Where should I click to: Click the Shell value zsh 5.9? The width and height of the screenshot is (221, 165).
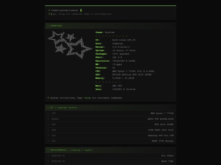(117, 57)
